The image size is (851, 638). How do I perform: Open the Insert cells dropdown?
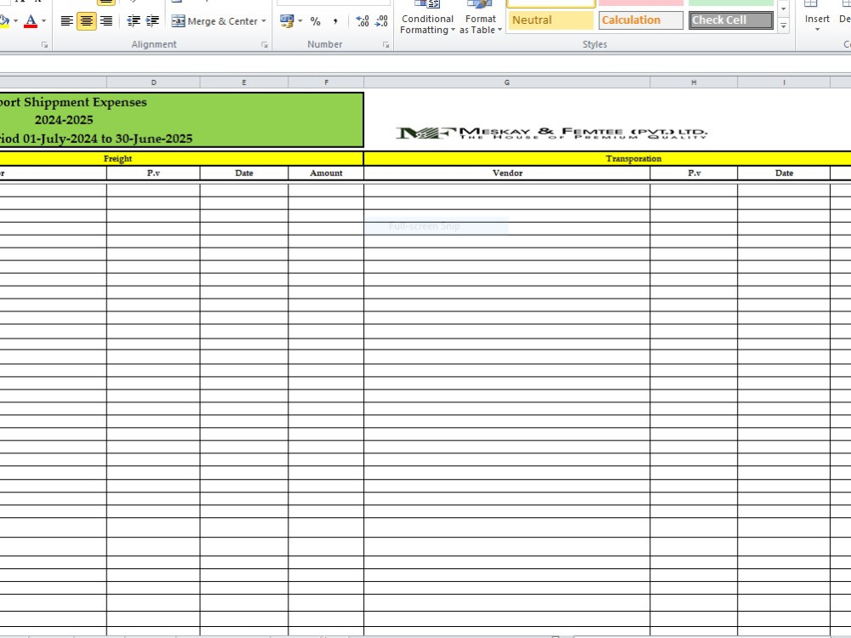[x=817, y=28]
